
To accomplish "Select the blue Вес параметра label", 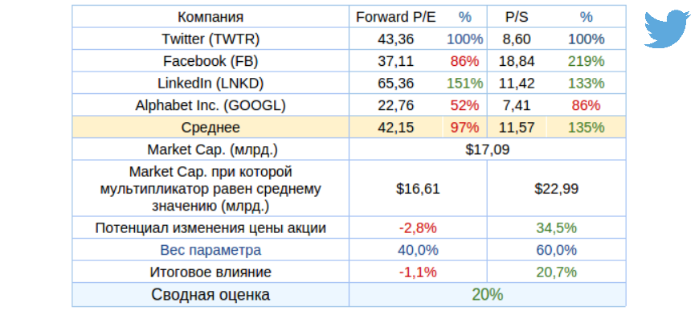I will pos(211,250).
